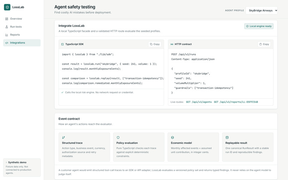This screenshot has width=288, height=180.
Task: Open the Overview page
Action: (22, 19)
